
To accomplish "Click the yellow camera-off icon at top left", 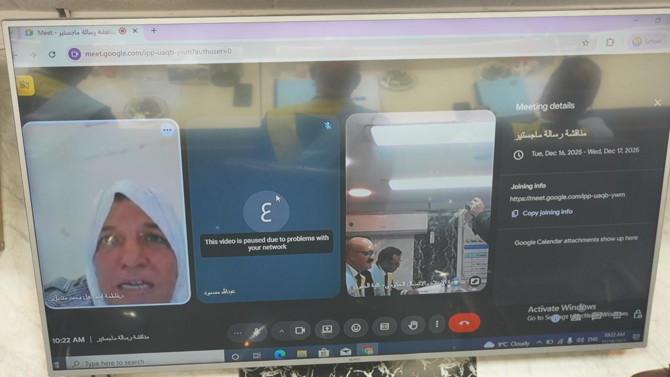I will click(24, 85).
